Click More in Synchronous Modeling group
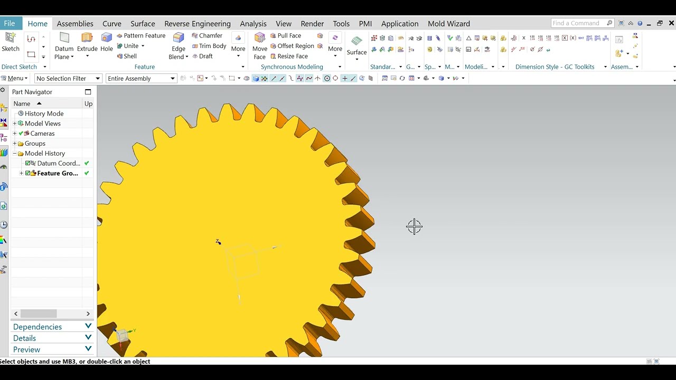 pos(335,44)
